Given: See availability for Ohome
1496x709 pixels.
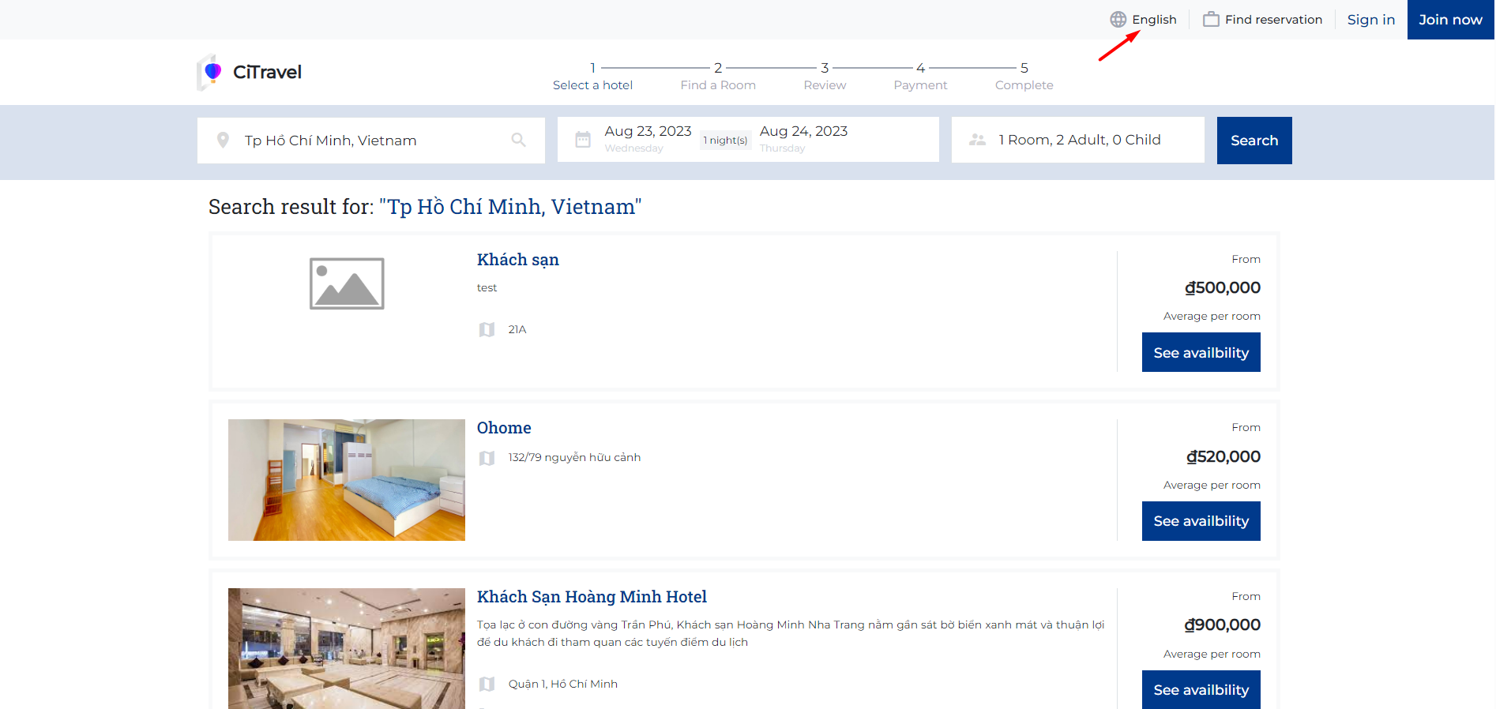Looking at the screenshot, I should click(x=1200, y=521).
